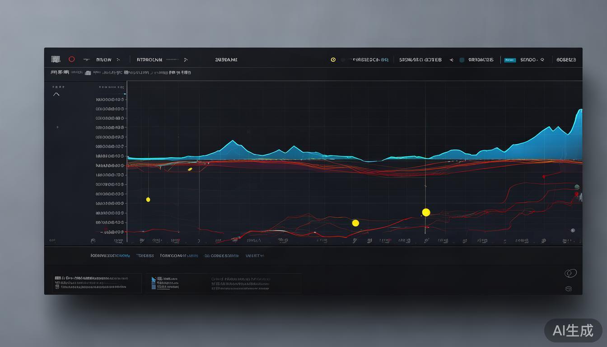The height and width of the screenshot is (347, 607).
Task: Open the second header dropdown with line
Action: 186,60
